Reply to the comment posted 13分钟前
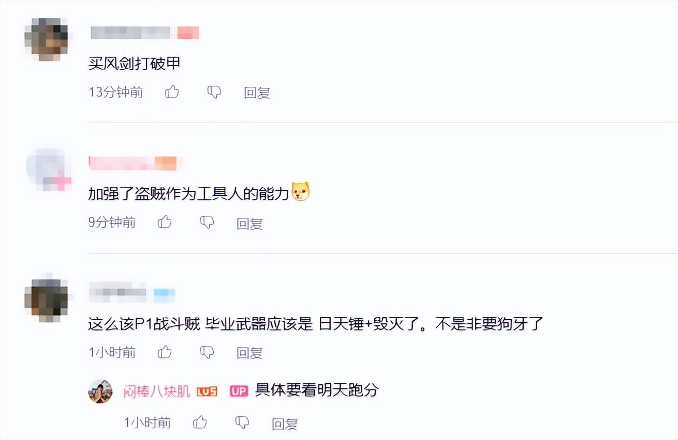 click(x=257, y=93)
